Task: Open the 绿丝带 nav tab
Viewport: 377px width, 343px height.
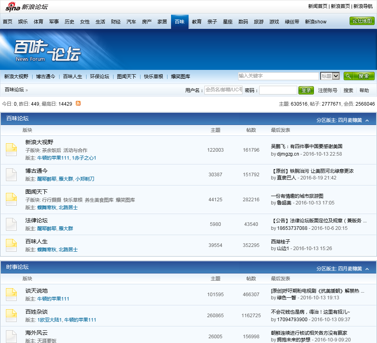Action: click(x=292, y=22)
